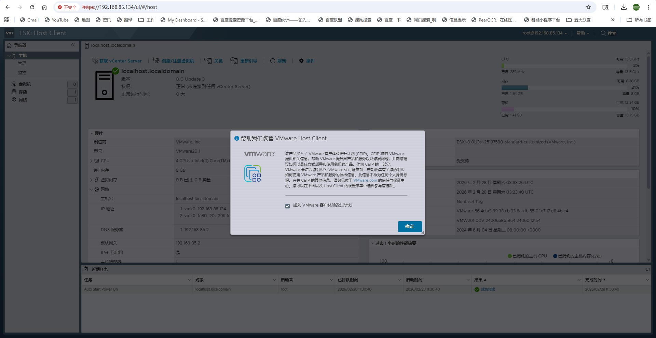This screenshot has width=656, height=338.
Task: Click the 确定 button in dialog
Action: tap(409, 226)
